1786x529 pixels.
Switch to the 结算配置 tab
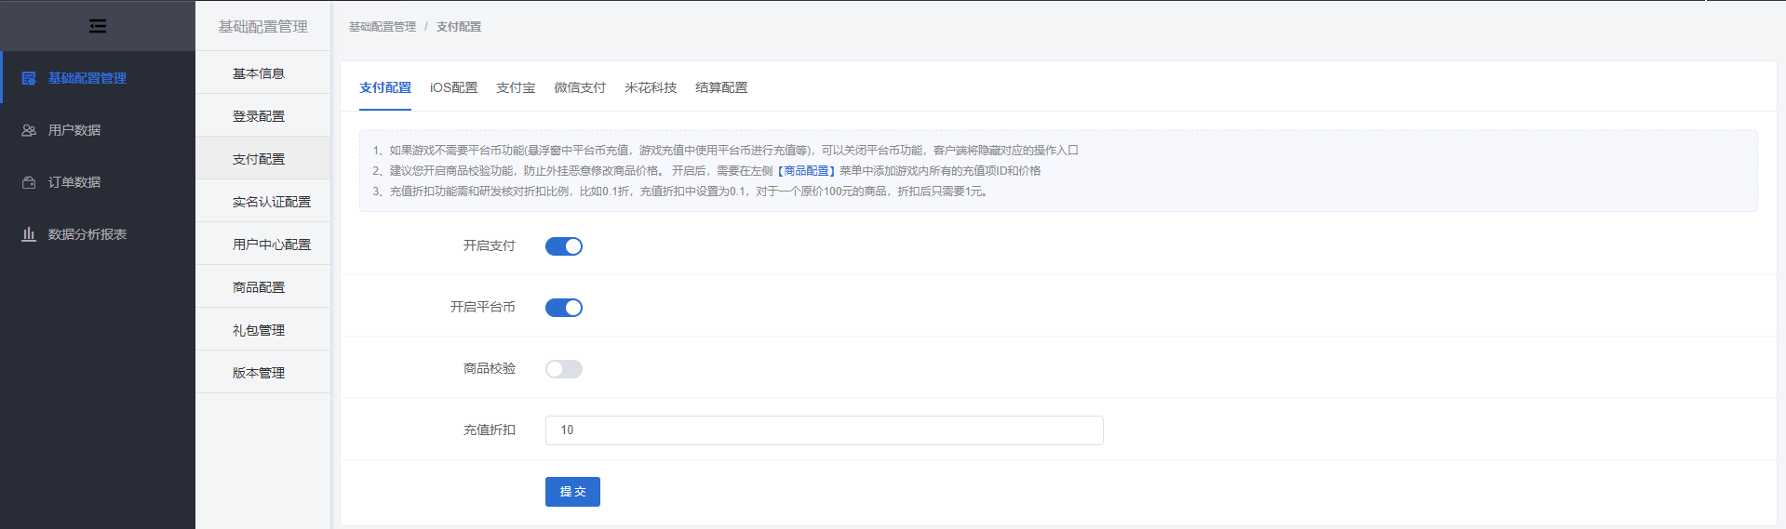coord(721,87)
